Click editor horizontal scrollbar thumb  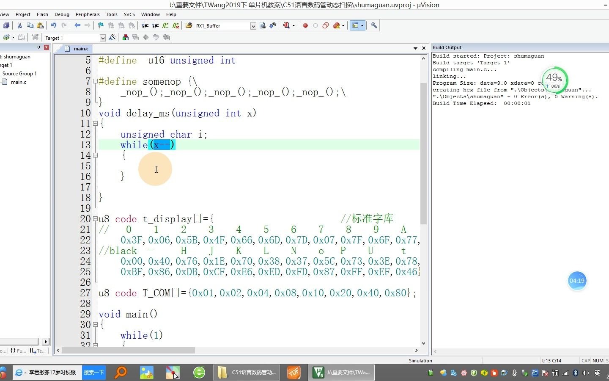128,351
